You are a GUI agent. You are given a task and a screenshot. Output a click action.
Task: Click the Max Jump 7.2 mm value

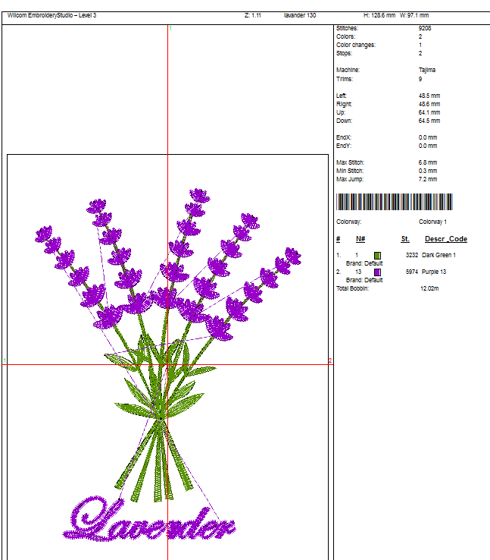click(428, 179)
